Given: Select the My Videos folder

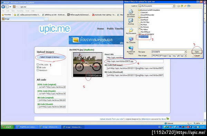Looking at the screenshot, I should point(143,30).
